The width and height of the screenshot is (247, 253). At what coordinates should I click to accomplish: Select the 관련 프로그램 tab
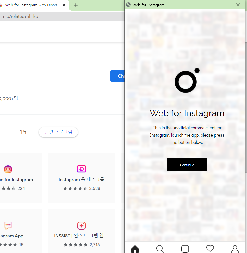point(58,132)
